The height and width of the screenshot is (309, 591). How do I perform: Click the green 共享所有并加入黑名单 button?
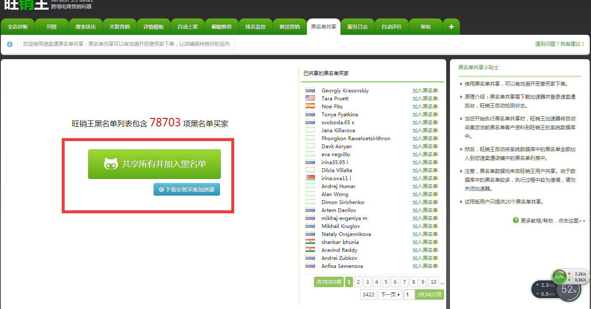154,164
